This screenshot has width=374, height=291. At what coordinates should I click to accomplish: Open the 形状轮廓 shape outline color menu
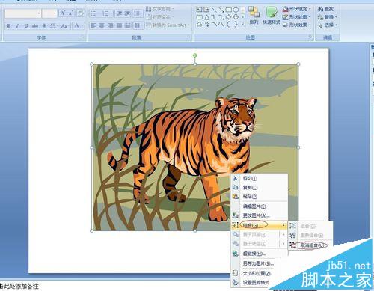pyautogui.click(x=297, y=17)
